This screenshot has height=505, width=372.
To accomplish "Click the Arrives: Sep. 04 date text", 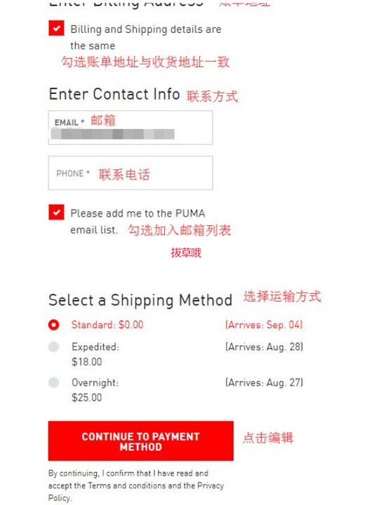I will coord(264,325).
